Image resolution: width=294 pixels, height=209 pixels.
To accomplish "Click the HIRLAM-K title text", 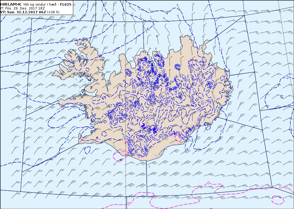I will click(x=11, y=4).
